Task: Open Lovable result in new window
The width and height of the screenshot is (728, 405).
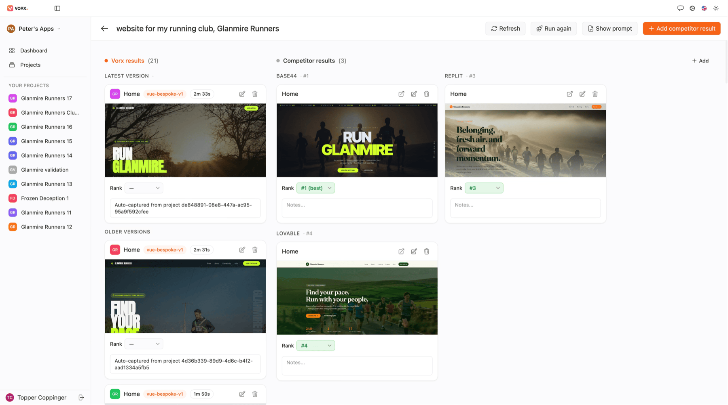Action: tap(401, 252)
